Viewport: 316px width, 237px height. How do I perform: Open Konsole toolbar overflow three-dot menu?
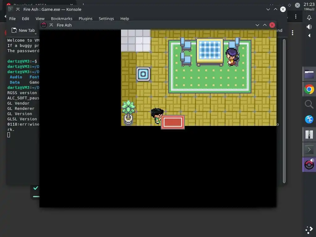click(x=293, y=33)
